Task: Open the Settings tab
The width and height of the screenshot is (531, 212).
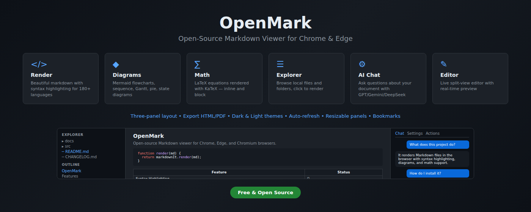Action: tap(415, 133)
